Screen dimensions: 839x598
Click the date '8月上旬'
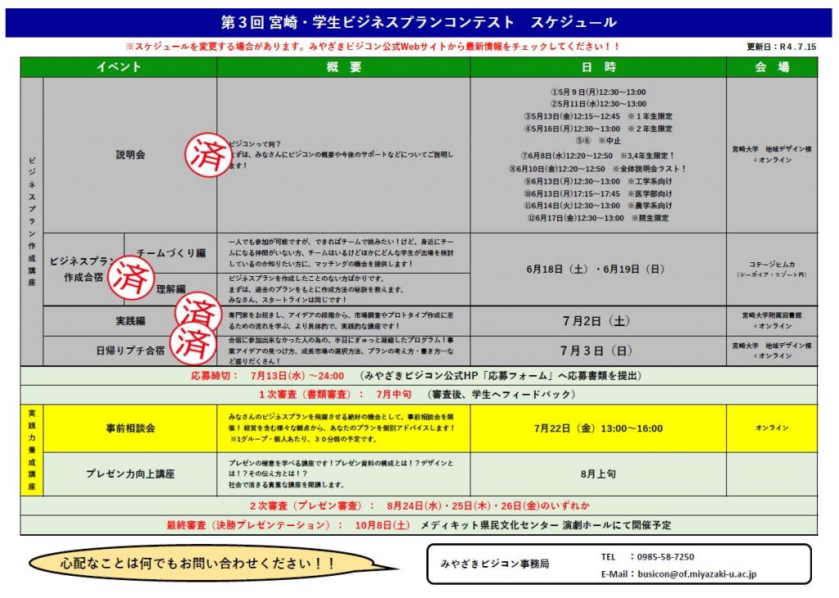pos(598,474)
